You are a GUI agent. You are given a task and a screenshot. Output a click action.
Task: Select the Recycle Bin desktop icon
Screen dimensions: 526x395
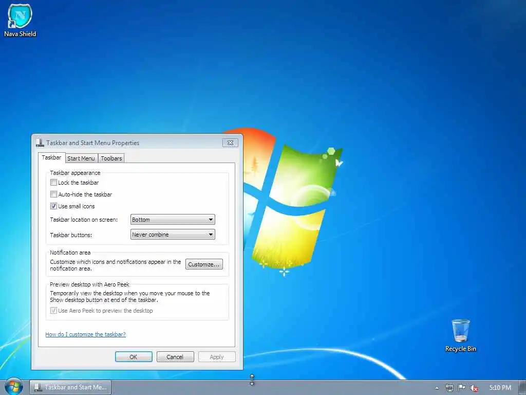461,335
